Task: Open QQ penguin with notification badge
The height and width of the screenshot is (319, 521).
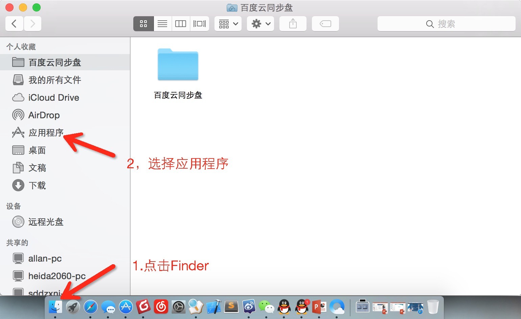Action: click(302, 307)
